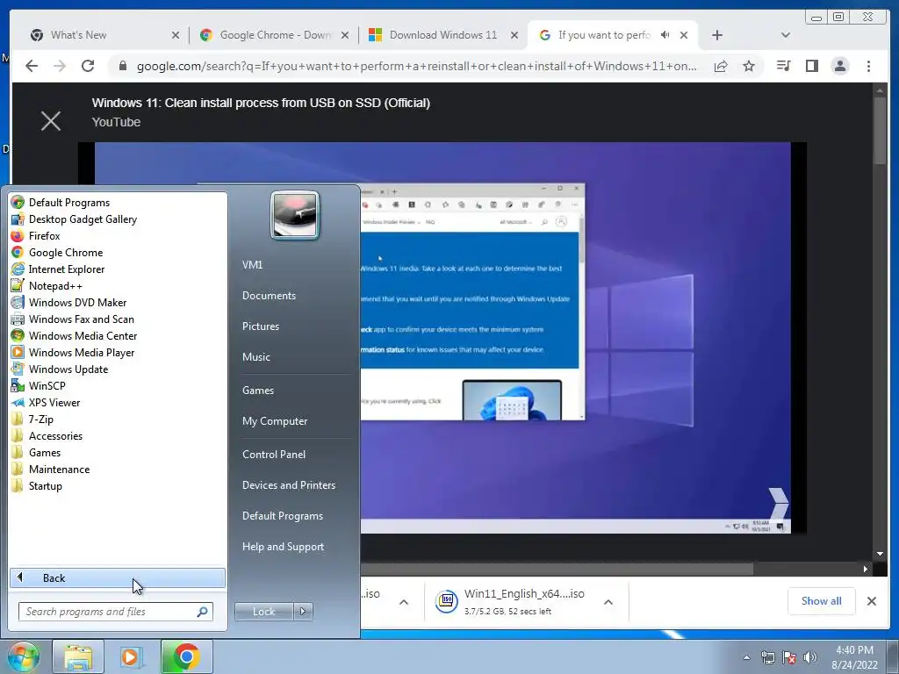This screenshot has width=899, height=674.
Task: Close the downloads bar
Action: tap(872, 600)
